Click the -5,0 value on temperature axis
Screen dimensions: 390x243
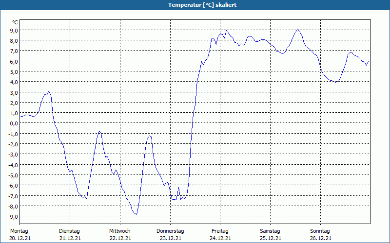coord(13,175)
